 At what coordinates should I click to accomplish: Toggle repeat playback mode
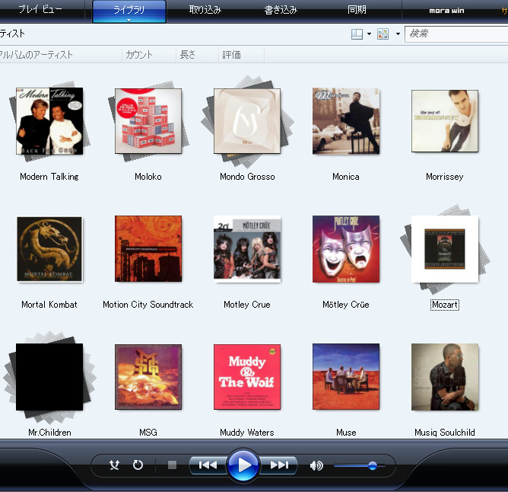[138, 465]
